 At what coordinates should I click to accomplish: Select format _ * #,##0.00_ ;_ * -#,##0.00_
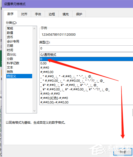tap(86, 81)
